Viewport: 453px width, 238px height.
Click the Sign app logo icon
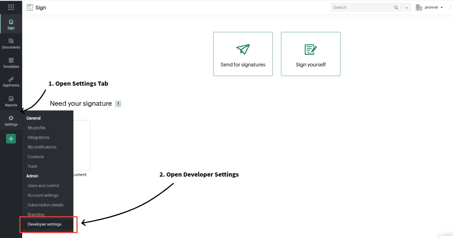30,7
